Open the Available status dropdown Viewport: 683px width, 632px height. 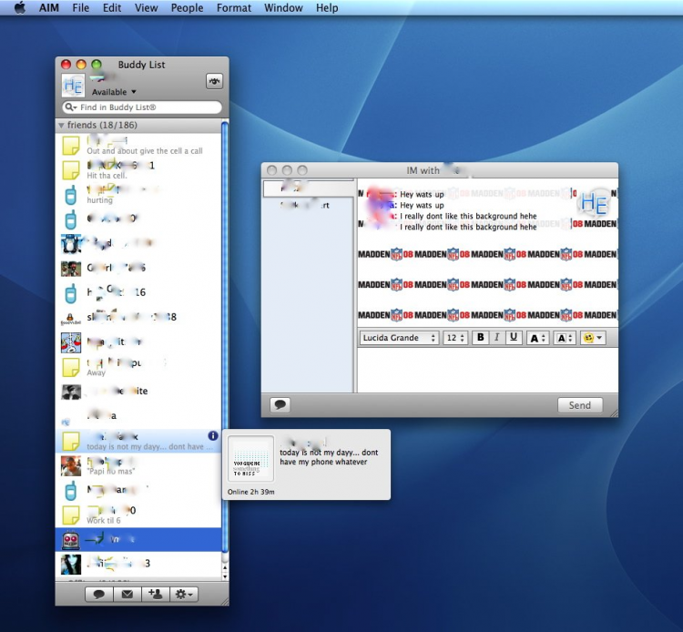pyautogui.click(x=114, y=92)
